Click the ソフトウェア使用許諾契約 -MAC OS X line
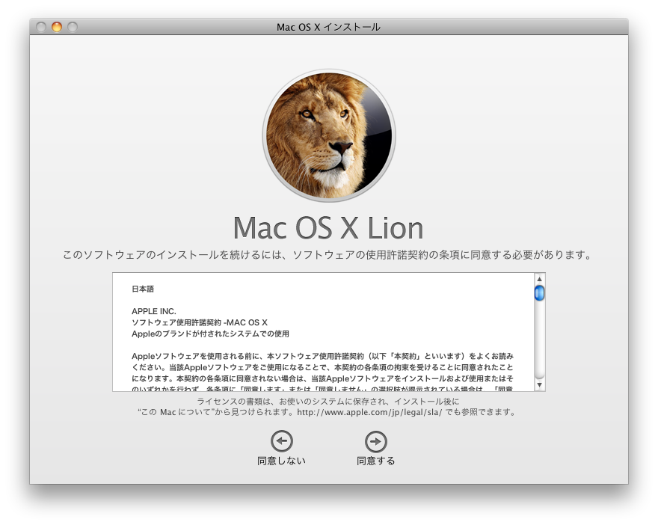The height and width of the screenshot is (525, 658). click(x=200, y=322)
